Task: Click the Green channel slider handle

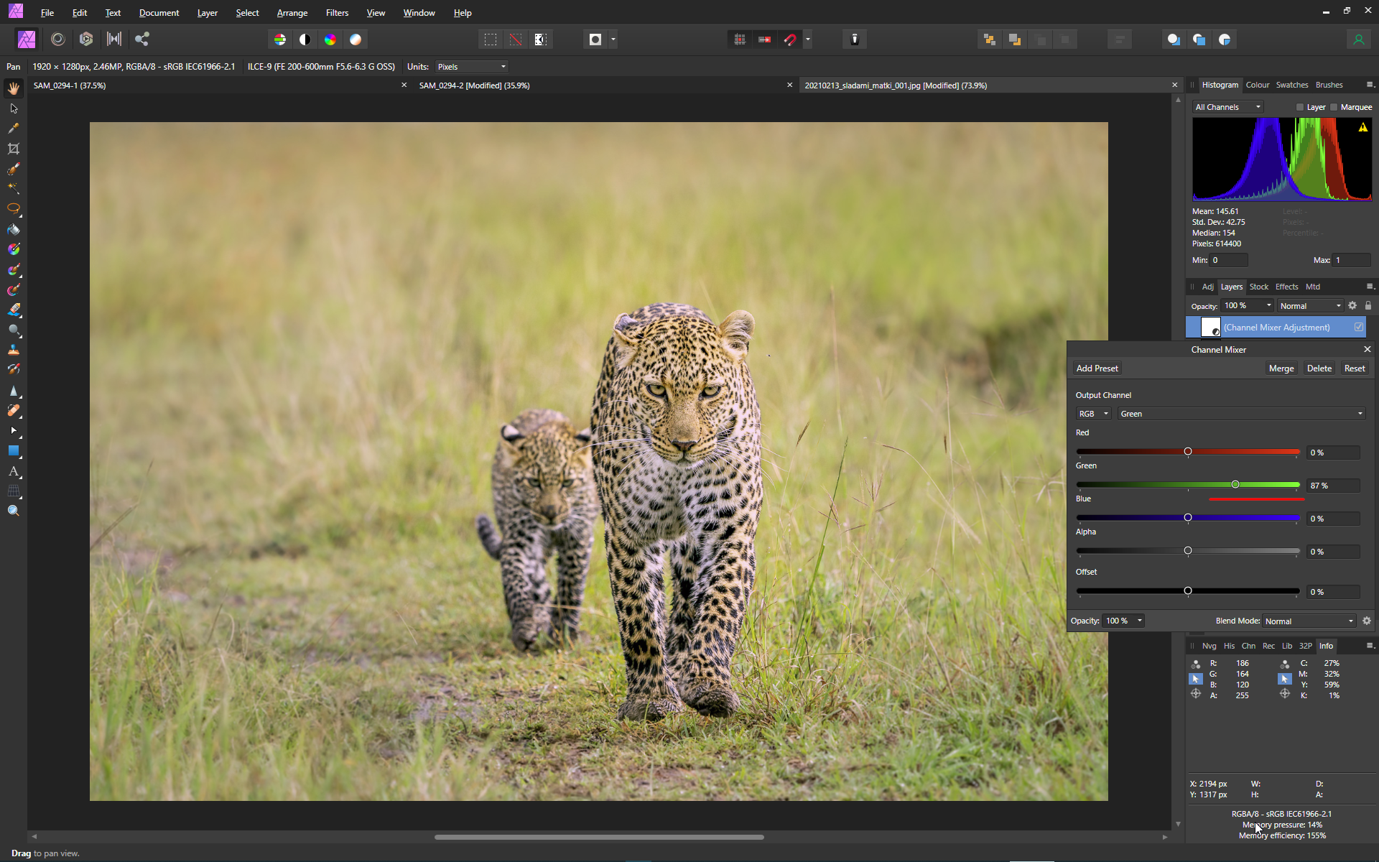Action: [1235, 485]
